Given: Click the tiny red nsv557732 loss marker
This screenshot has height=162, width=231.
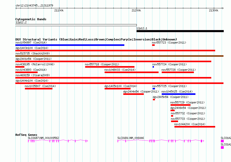Looking at the screenshot, I should click(x=172, y=116).
